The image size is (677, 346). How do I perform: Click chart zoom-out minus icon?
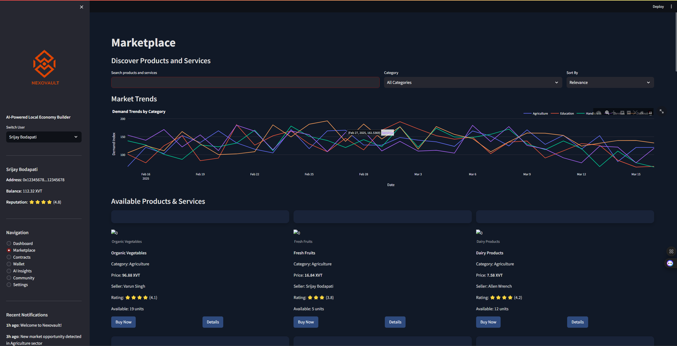pyautogui.click(x=629, y=113)
